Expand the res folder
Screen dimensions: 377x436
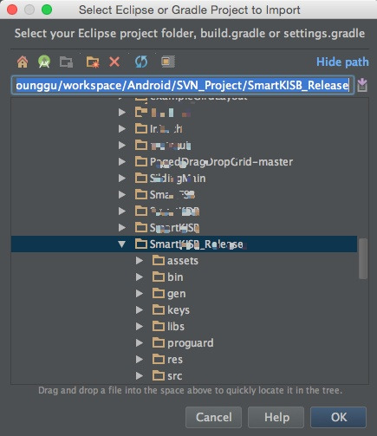coord(140,360)
